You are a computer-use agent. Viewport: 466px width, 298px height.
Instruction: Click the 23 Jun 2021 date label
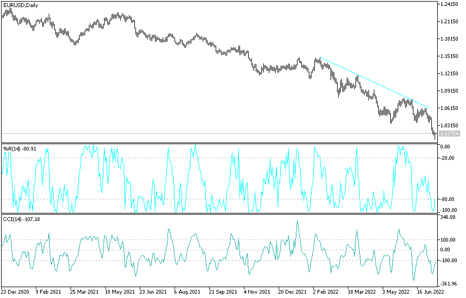153,291
